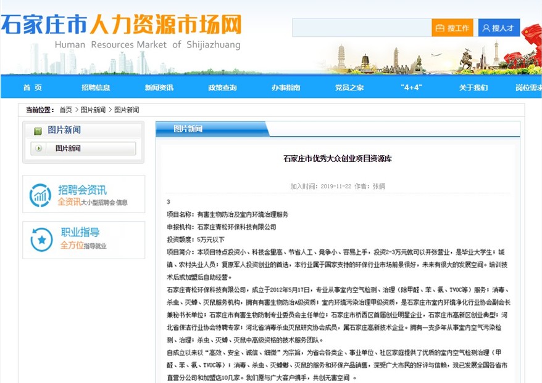Click the person icon on 搜人才 button
The height and width of the screenshot is (383, 542).
[486, 28]
